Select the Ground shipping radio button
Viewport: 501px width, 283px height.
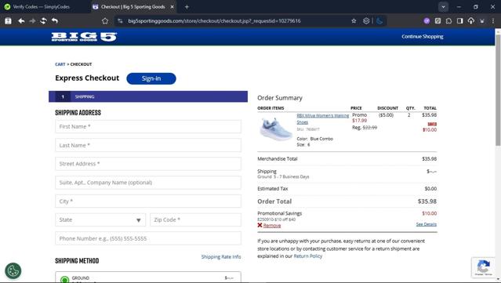pyautogui.click(x=64, y=280)
